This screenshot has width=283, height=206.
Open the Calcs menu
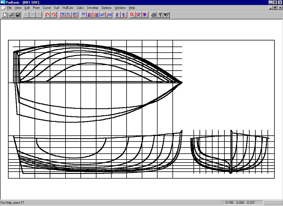pos(80,8)
